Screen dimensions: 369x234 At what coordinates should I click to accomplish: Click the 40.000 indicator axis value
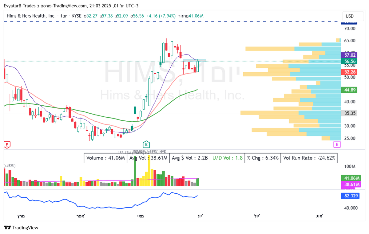pyautogui.click(x=350, y=208)
